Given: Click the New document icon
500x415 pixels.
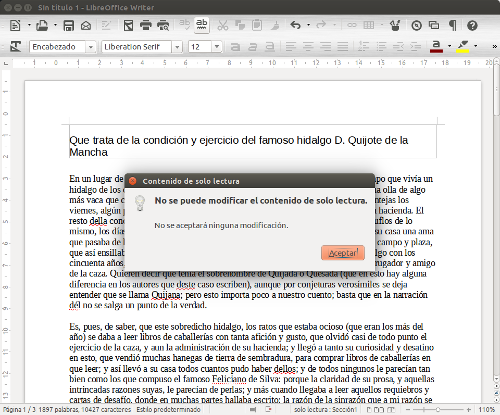Looking at the screenshot, I should pos(15,25).
